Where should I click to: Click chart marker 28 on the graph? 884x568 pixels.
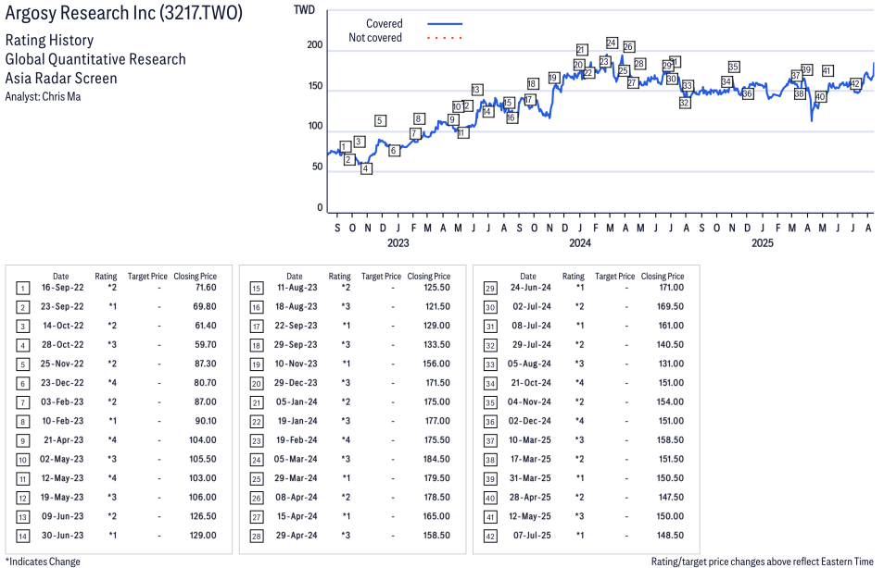639,64
